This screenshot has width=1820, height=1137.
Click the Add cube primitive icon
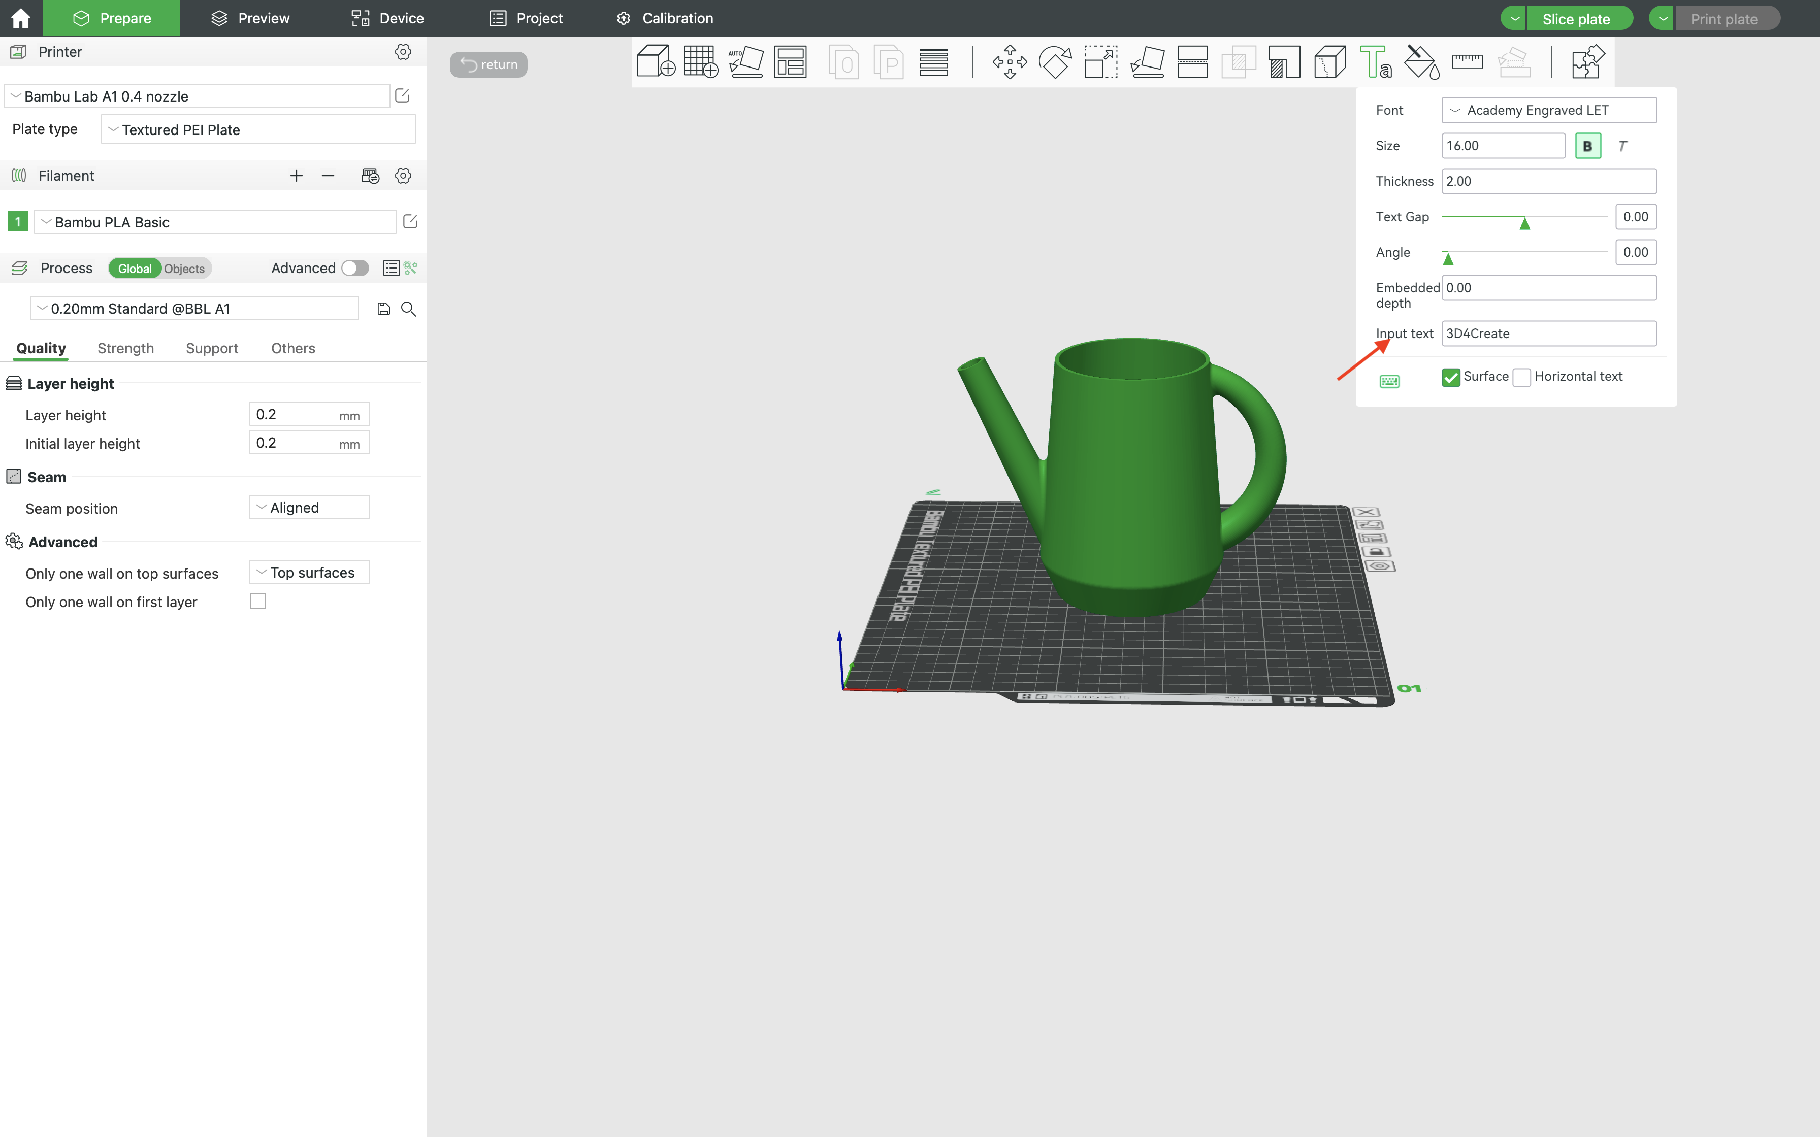655,61
